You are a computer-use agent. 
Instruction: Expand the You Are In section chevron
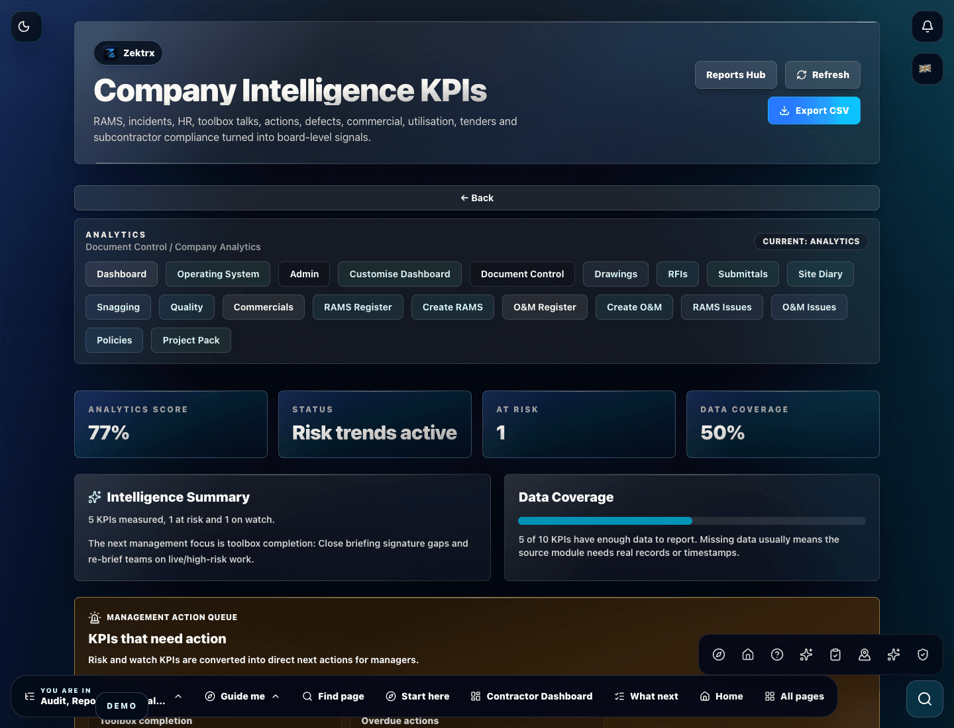tap(178, 696)
